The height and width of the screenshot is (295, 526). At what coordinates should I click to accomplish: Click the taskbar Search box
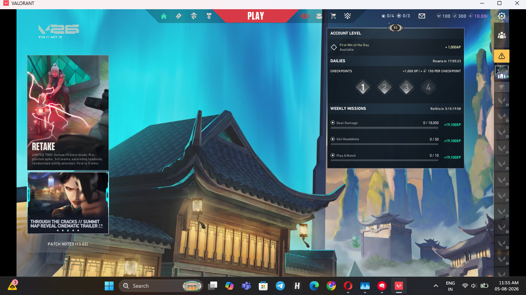[161, 286]
